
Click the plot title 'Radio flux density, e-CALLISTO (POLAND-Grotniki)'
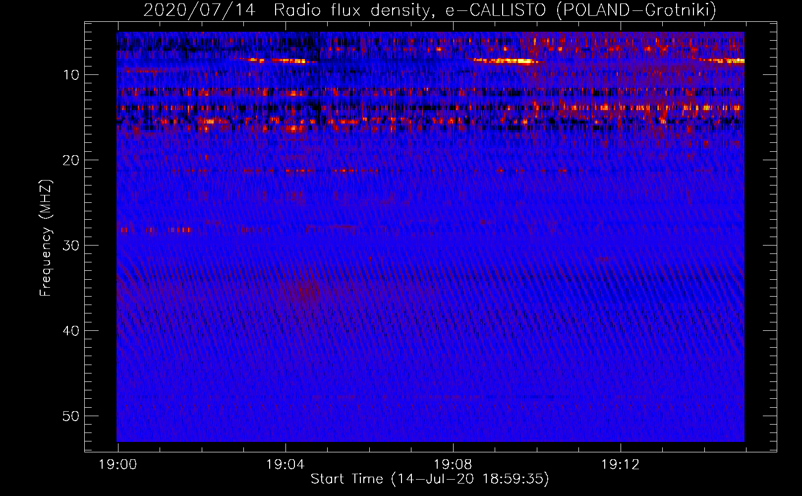point(495,10)
